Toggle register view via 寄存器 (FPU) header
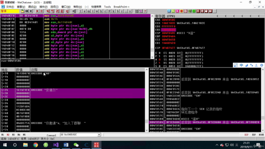 [165, 16]
